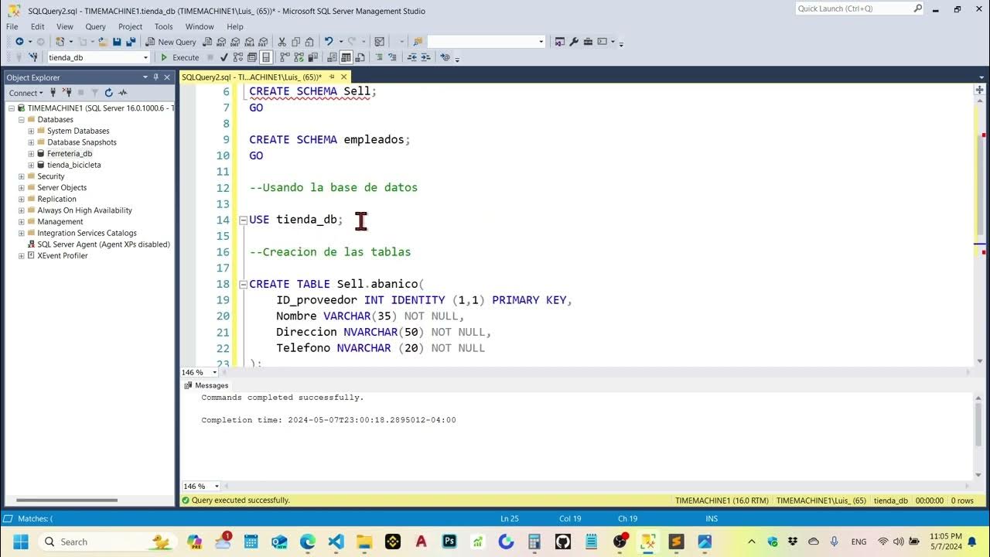Toggle Include Actual Execution Plan
Screen dimensions: 990x557
(x=285, y=57)
